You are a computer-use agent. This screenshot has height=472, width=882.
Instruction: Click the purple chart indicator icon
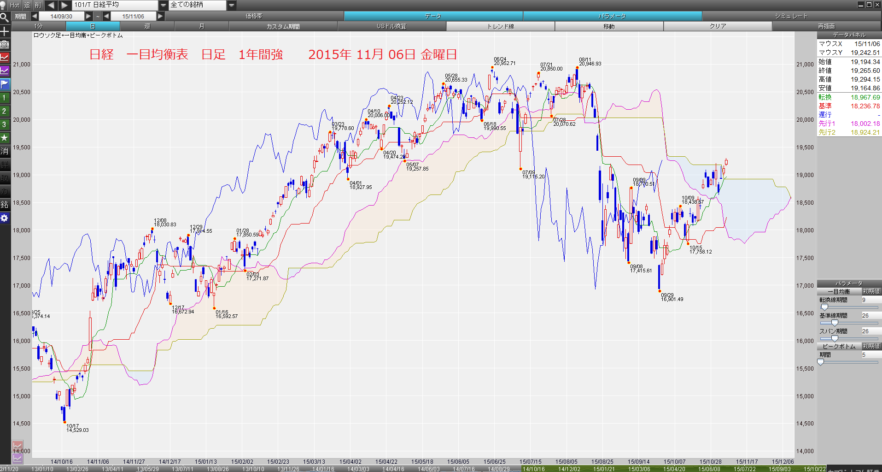coord(5,71)
